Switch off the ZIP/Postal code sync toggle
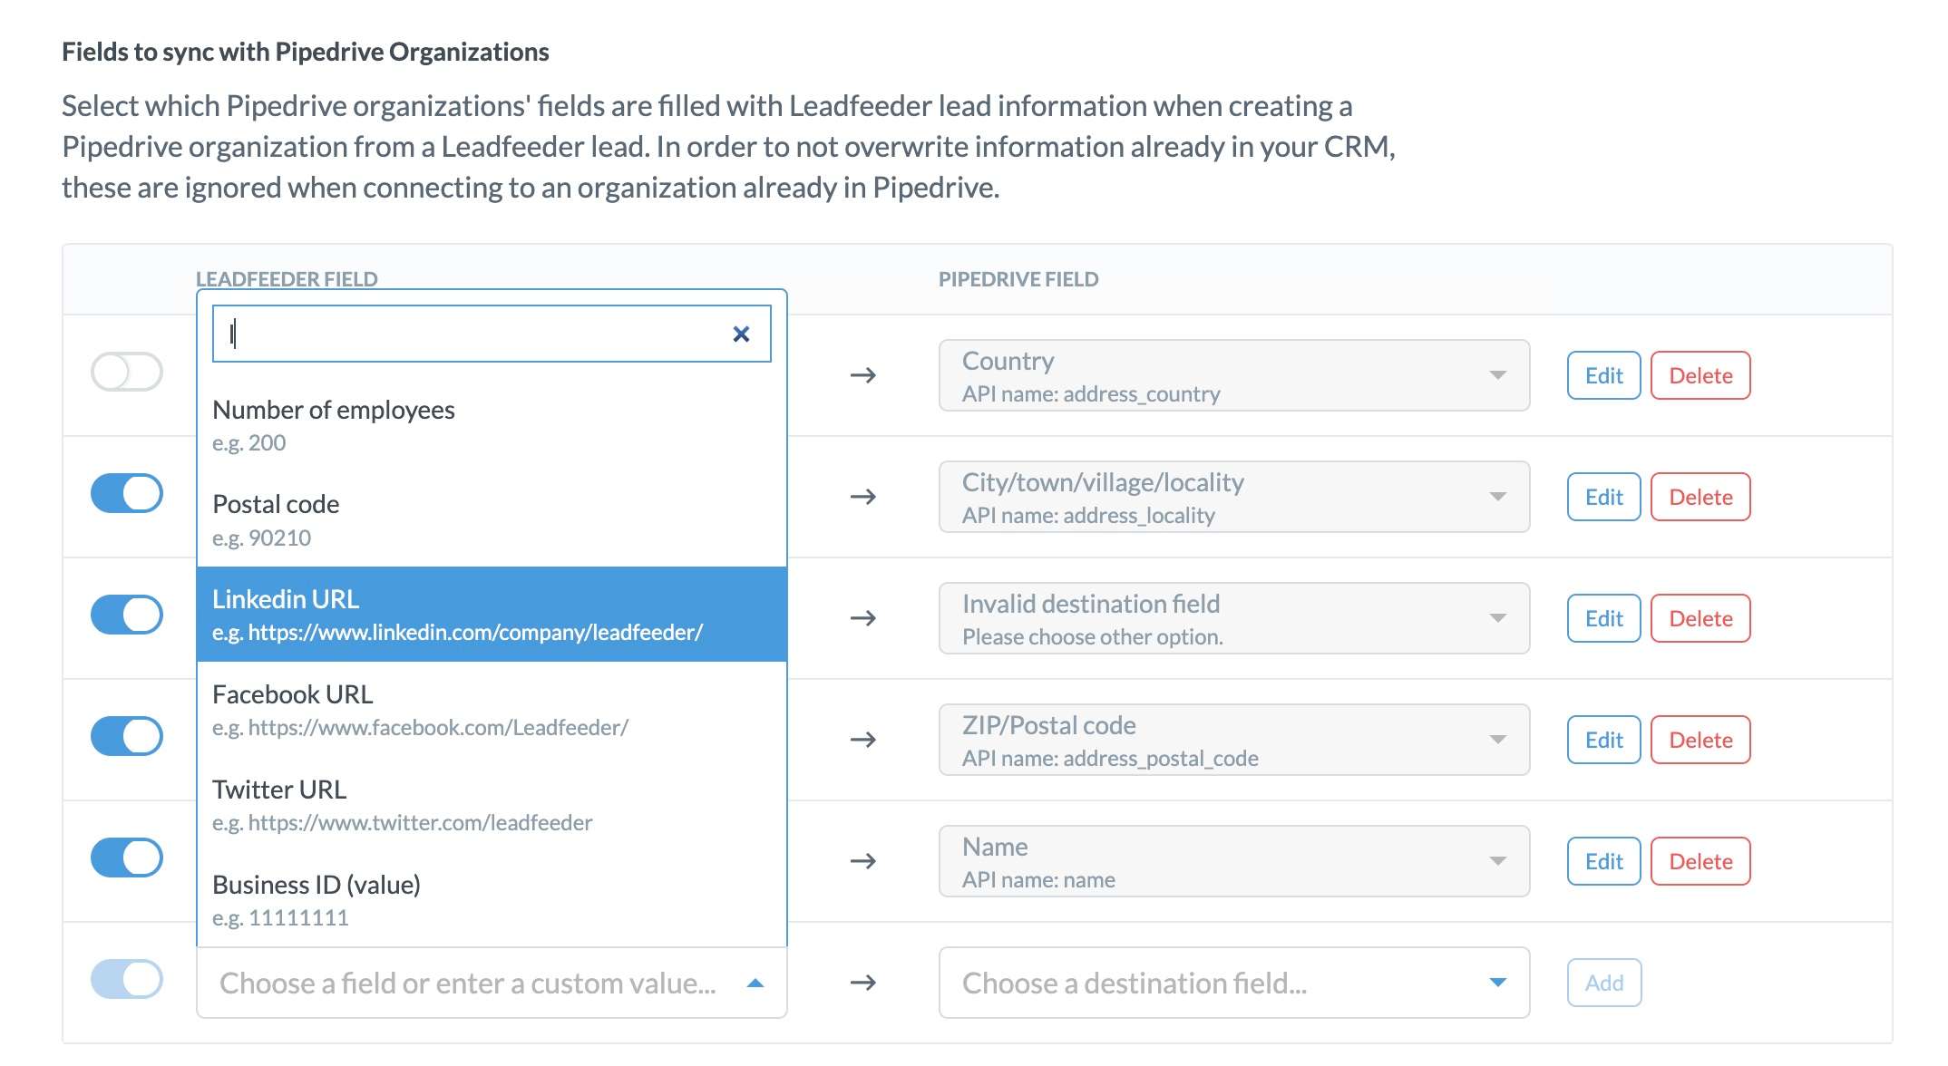This screenshot has width=1948, height=1066. tap(127, 736)
